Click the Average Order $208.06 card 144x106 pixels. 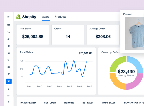pos(103,35)
